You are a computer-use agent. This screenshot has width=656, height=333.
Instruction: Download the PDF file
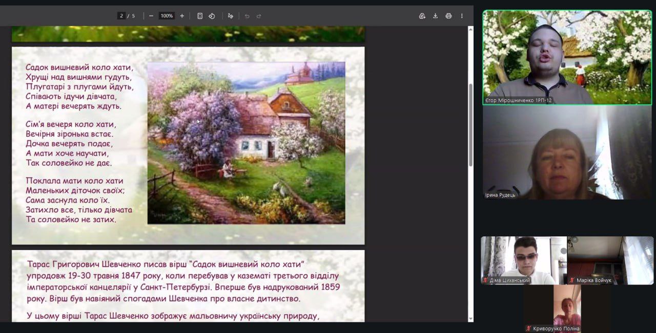tap(435, 16)
